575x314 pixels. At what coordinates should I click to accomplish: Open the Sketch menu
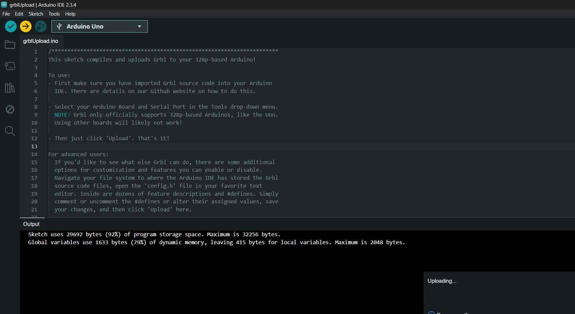point(36,14)
